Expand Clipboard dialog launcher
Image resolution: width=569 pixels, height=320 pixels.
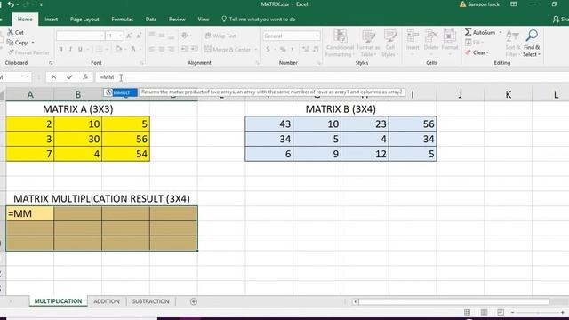[x=51, y=63]
